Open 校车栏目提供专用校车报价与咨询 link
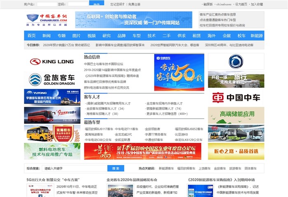This screenshot has width=288, height=197. pyautogui.click(x=222, y=25)
